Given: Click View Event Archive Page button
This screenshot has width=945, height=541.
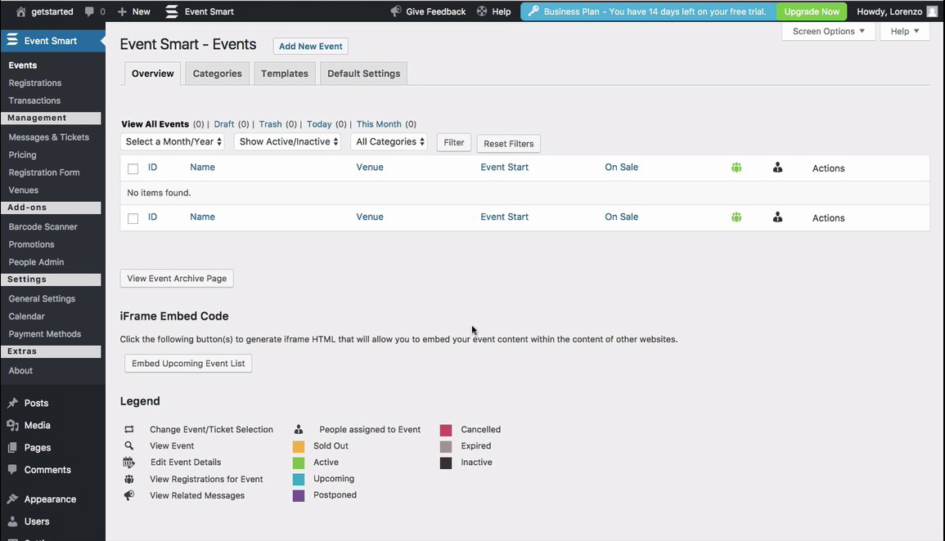Looking at the screenshot, I should click(177, 279).
